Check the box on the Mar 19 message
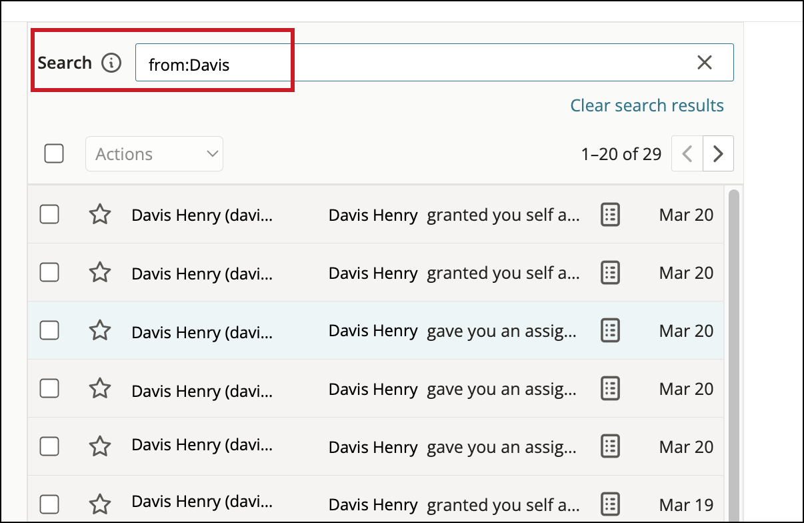Viewport: 804px width, 523px height. pos(49,504)
